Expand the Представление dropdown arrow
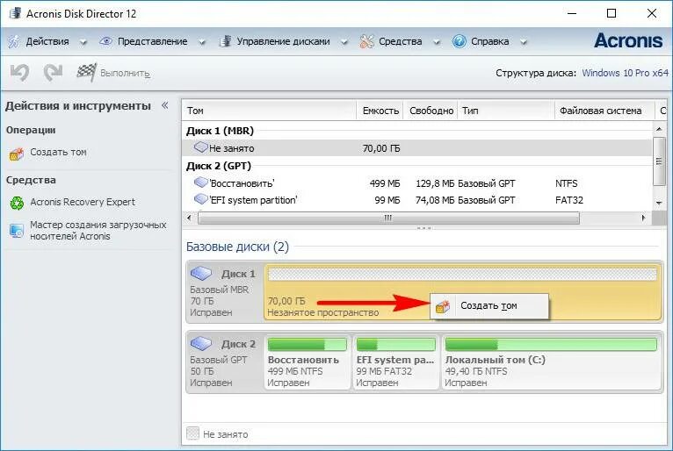The width and height of the screenshot is (673, 451). 202,42
